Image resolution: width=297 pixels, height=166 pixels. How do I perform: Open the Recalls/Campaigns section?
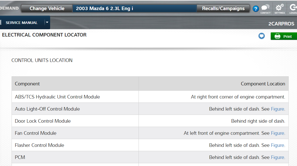[223, 9]
